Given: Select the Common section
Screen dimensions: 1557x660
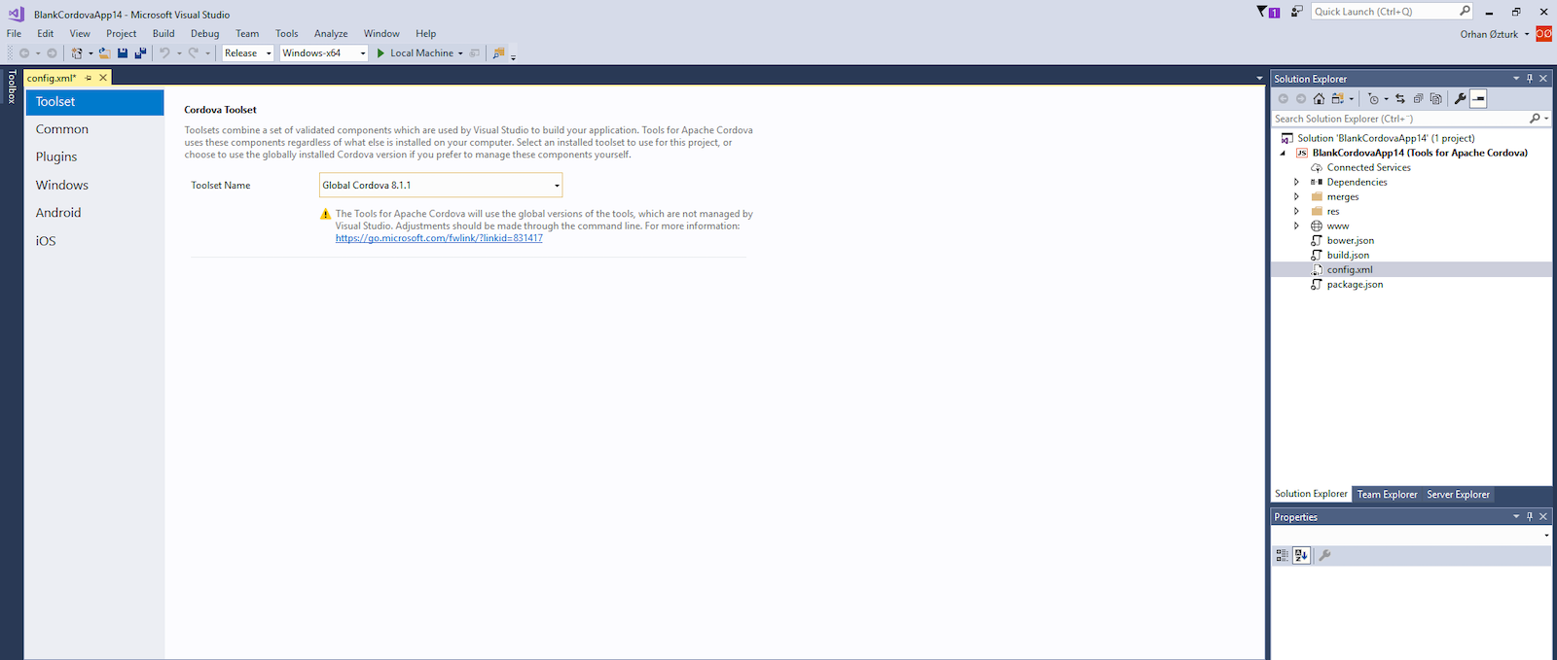Looking at the screenshot, I should point(94,129).
